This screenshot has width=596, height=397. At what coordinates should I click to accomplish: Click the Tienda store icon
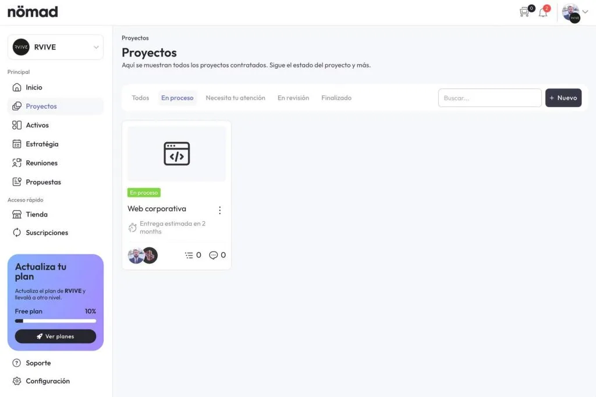click(x=17, y=214)
